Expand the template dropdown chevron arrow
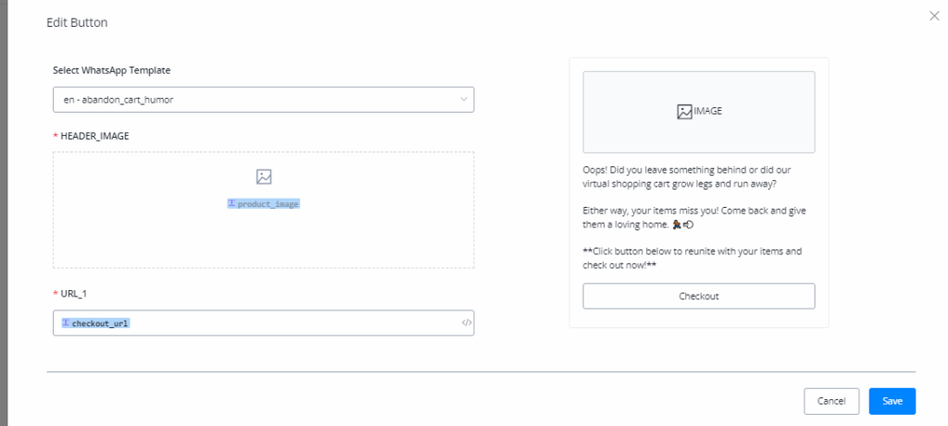The height and width of the screenshot is (426, 948). click(464, 99)
